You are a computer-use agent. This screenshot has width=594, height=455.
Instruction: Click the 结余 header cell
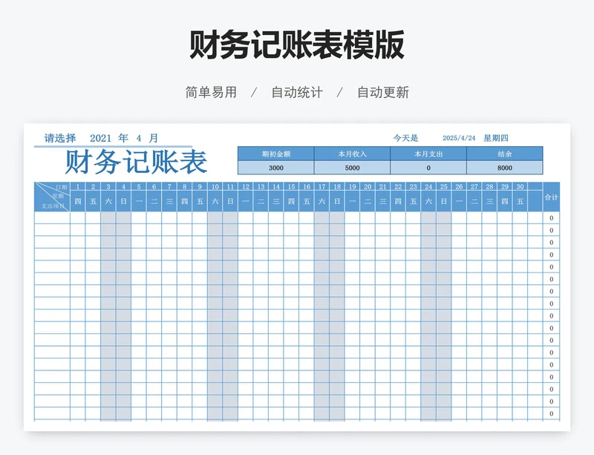click(504, 154)
